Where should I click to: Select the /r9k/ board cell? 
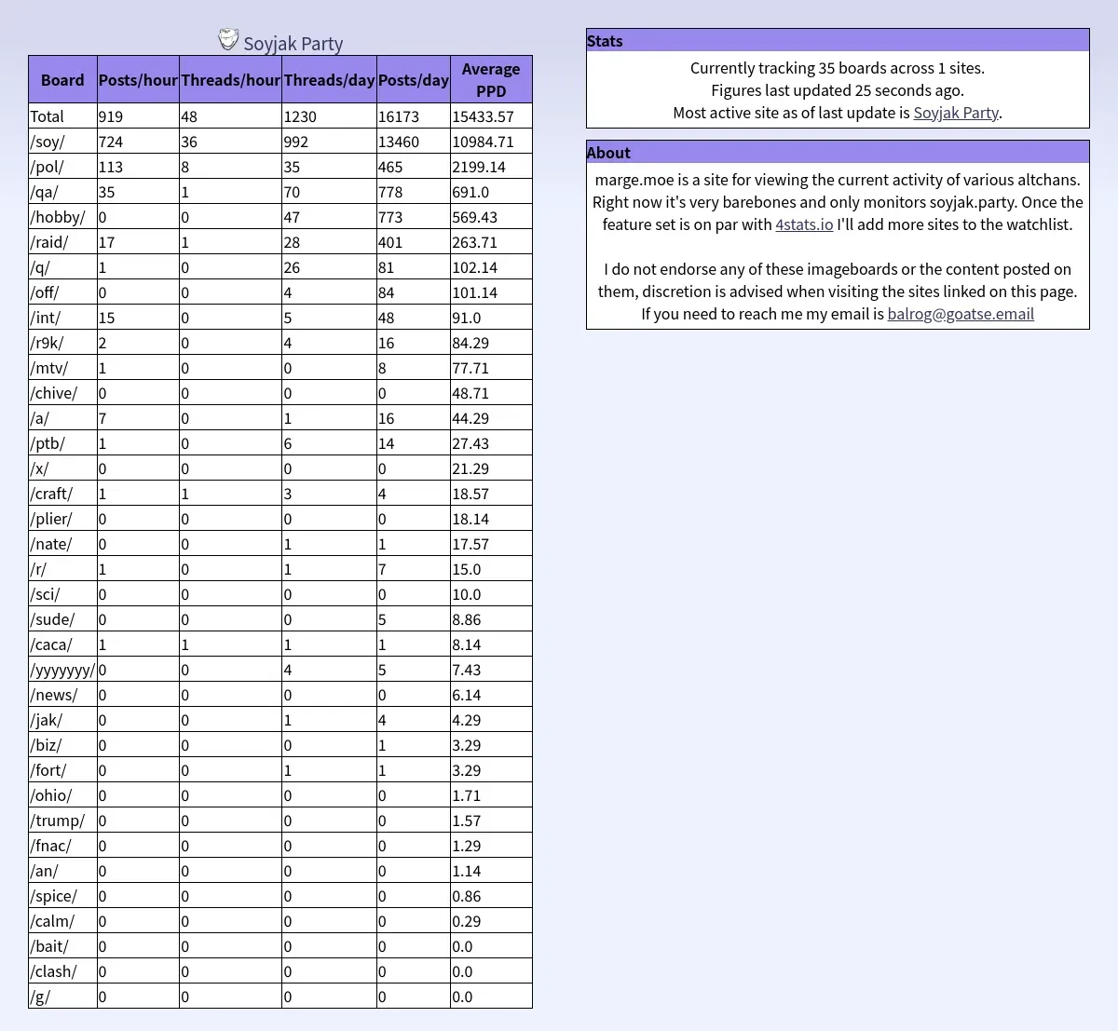(x=62, y=343)
